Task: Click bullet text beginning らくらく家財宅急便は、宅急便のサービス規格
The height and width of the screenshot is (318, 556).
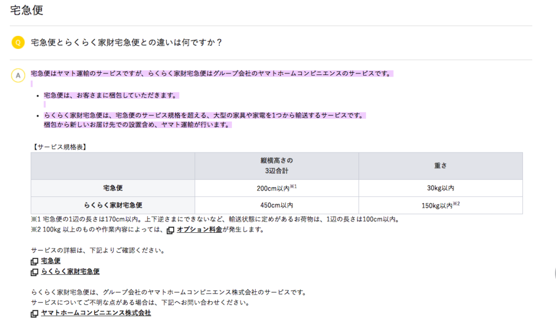Action: [x=205, y=115]
